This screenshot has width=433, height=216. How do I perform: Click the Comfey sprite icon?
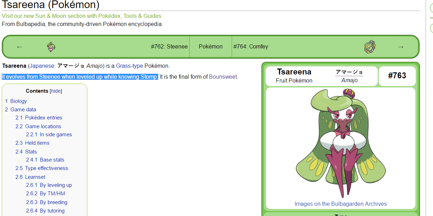pos(370,47)
